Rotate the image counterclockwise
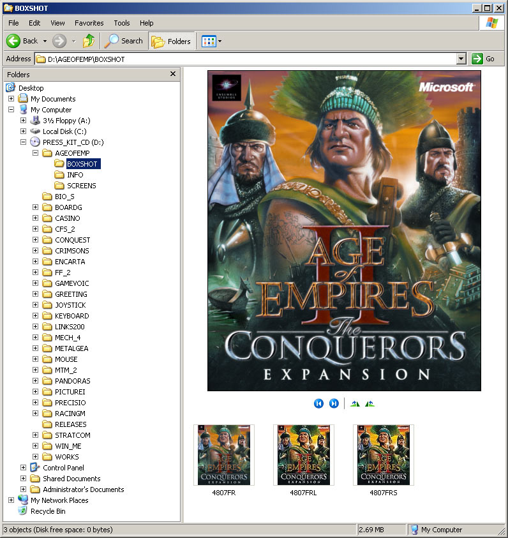This screenshot has height=538, width=508. [370, 403]
